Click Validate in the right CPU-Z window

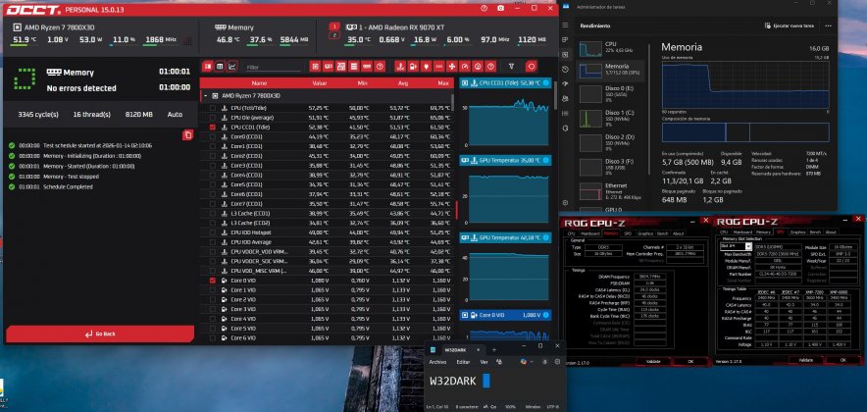click(x=804, y=361)
